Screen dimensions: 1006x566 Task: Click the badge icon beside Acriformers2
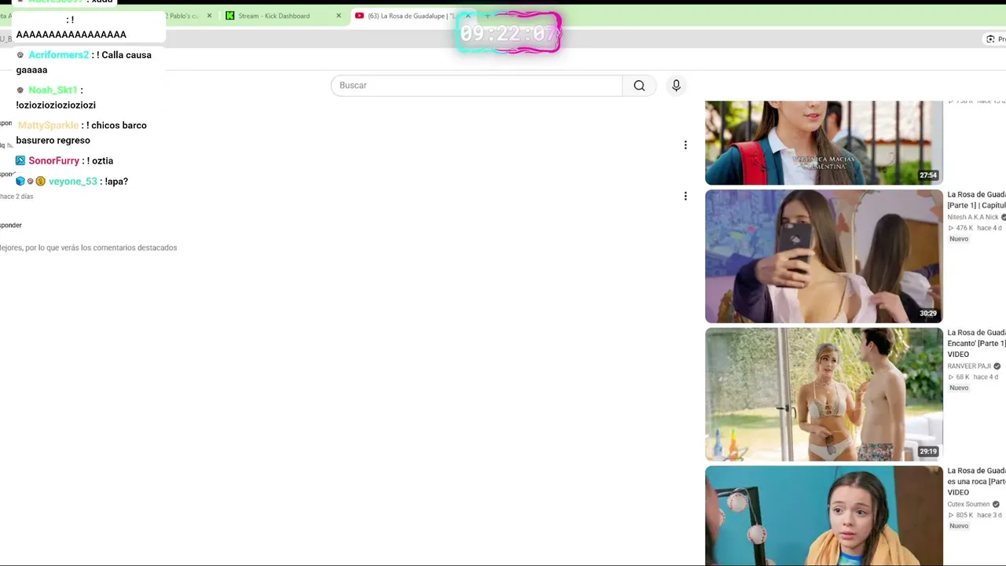[x=20, y=55]
